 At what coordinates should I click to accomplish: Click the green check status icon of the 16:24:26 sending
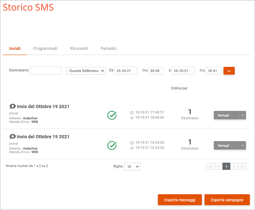tap(112, 146)
